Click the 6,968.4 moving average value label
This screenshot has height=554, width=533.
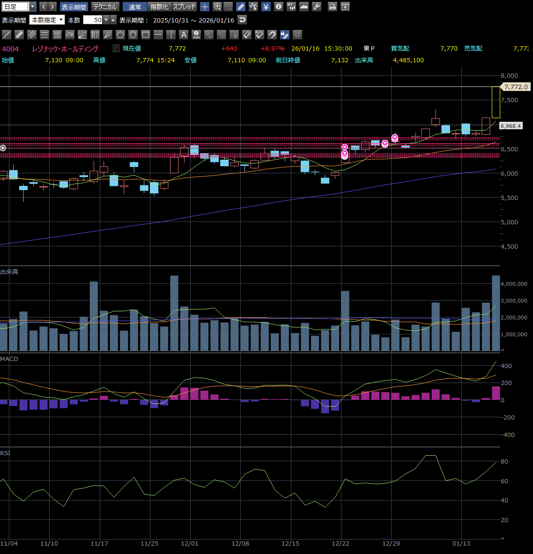tap(511, 126)
